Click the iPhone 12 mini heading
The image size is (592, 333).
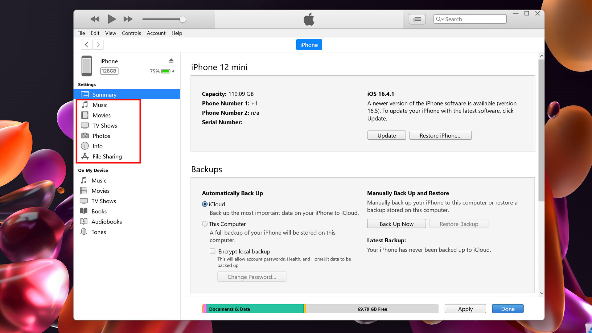coord(219,67)
